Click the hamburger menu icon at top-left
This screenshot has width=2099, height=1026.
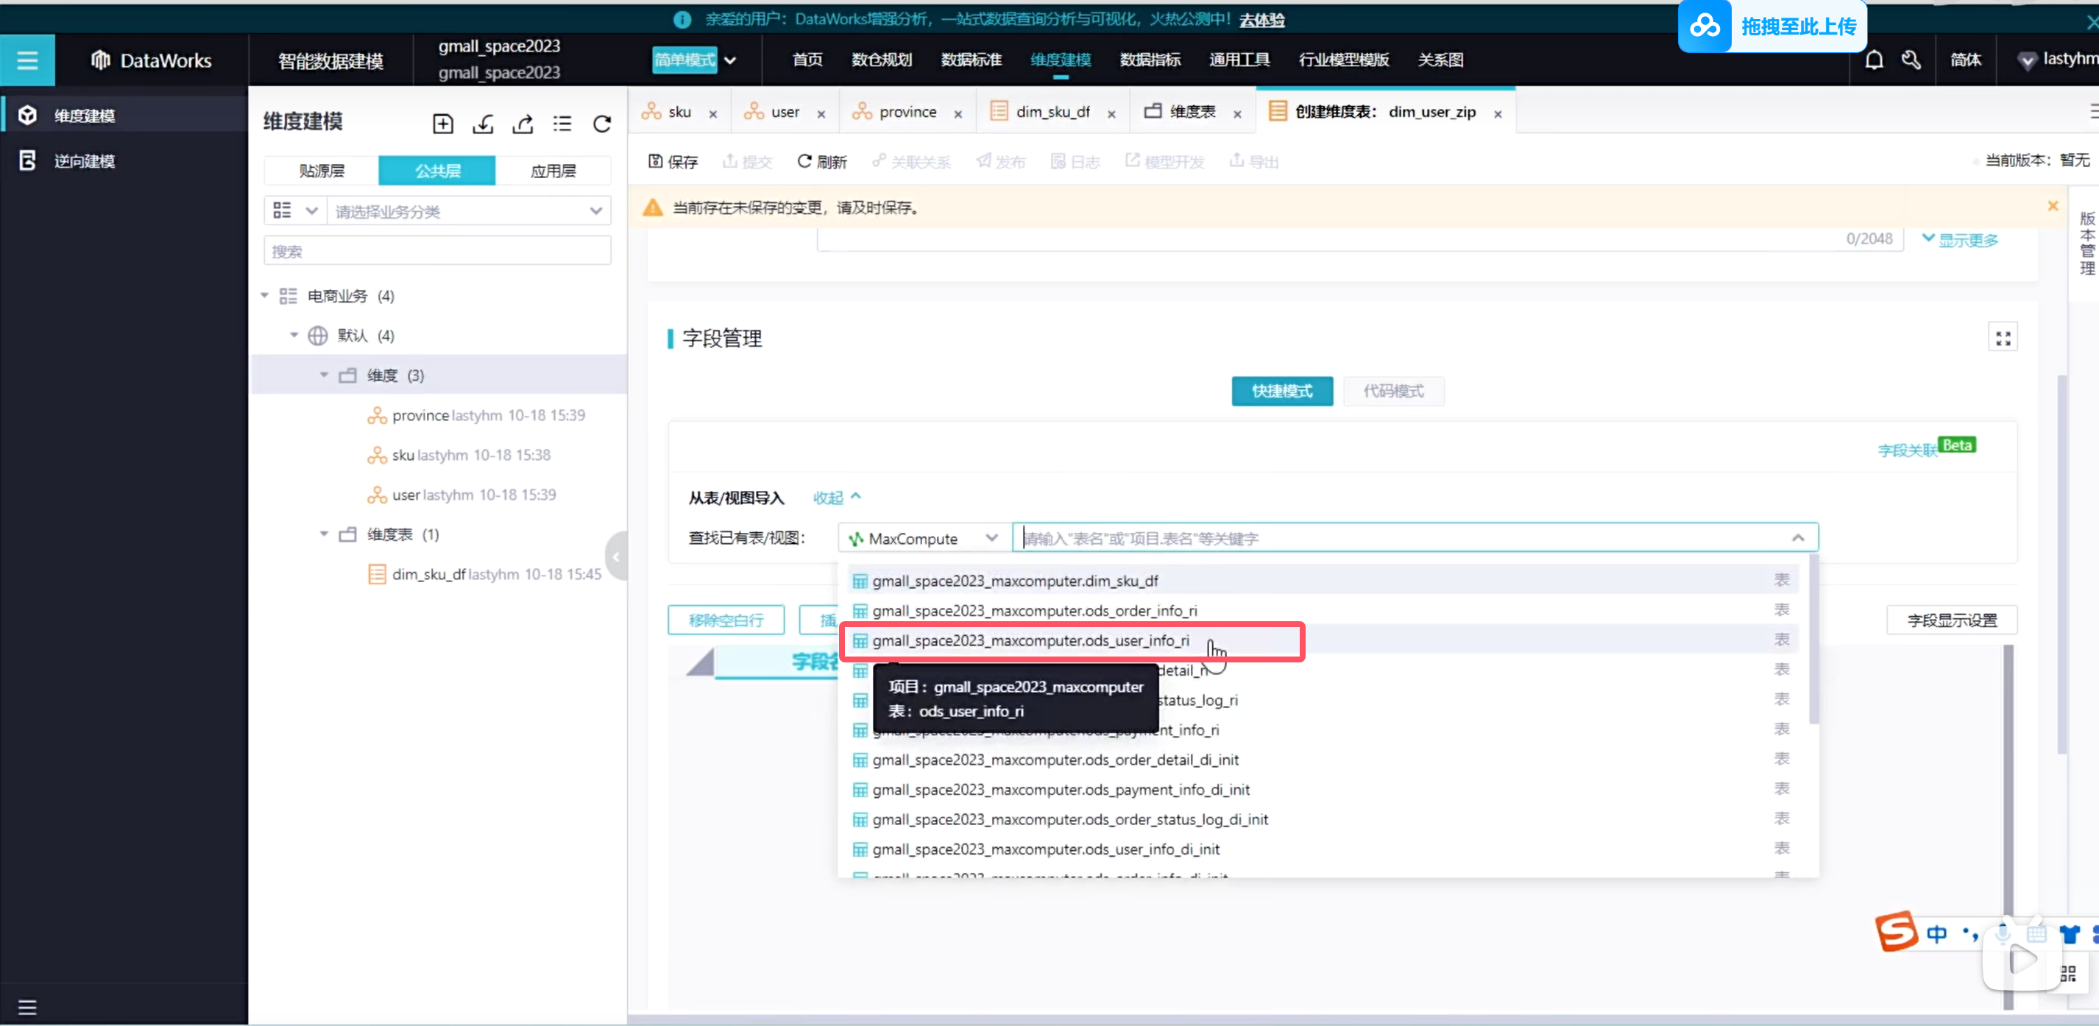pyautogui.click(x=27, y=60)
